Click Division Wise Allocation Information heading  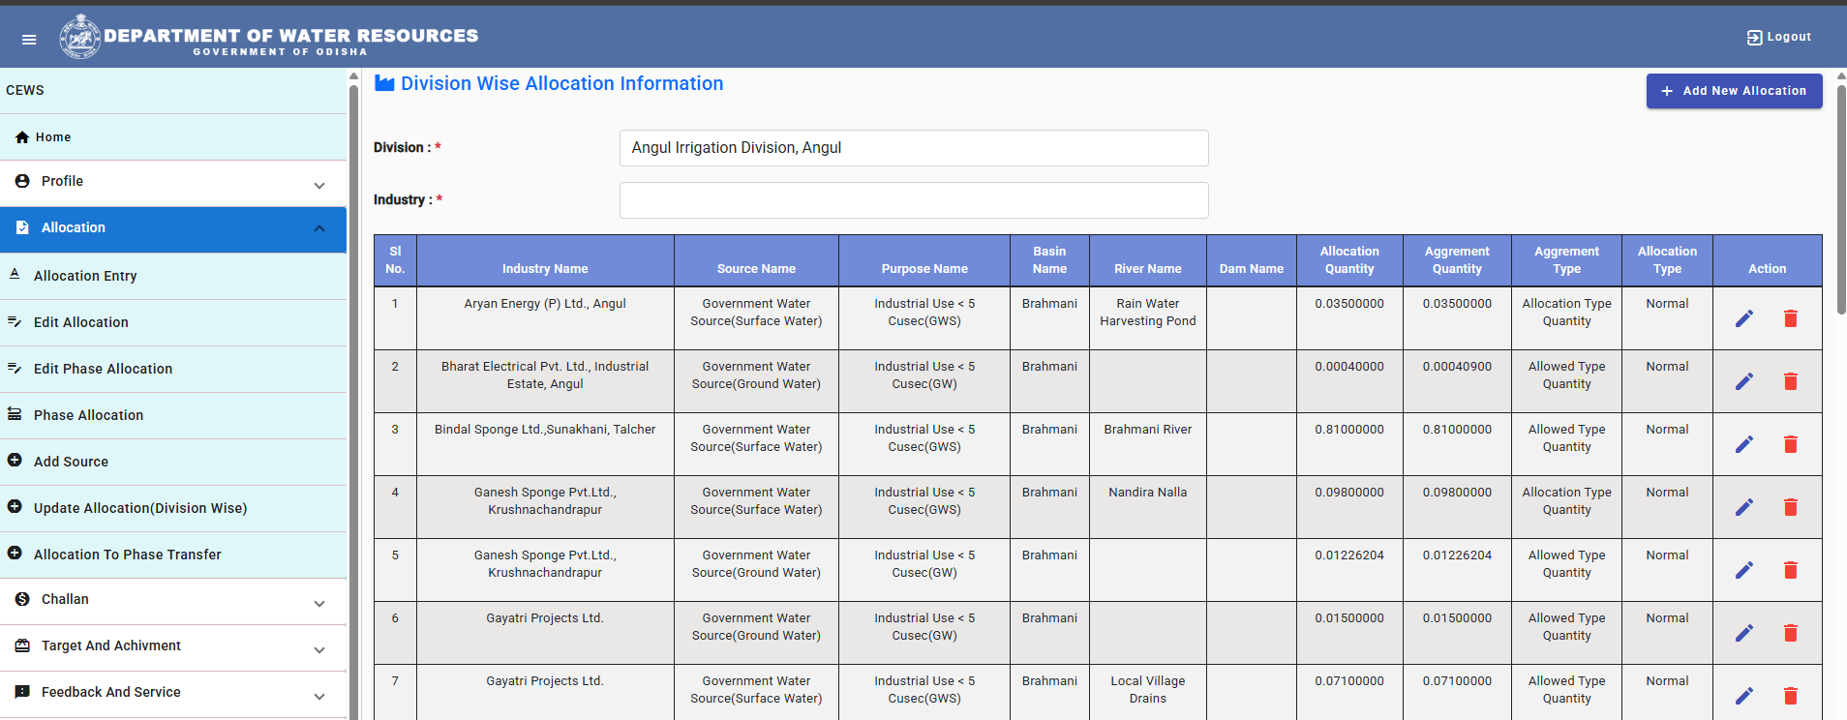click(561, 84)
